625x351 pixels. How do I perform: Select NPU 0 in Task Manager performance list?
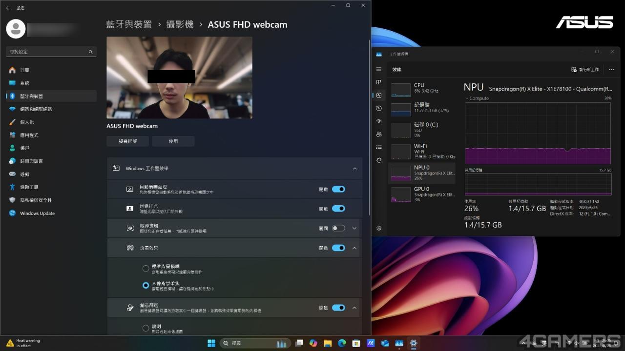tap(422, 173)
